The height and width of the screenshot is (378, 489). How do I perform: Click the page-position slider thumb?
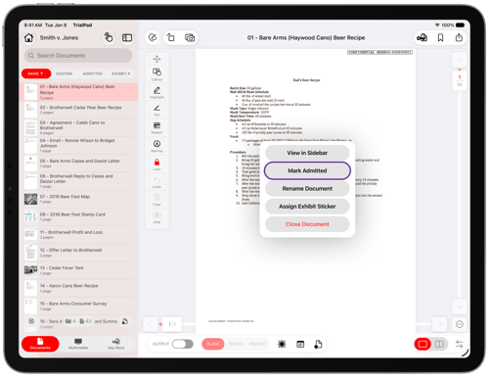(x=172, y=324)
